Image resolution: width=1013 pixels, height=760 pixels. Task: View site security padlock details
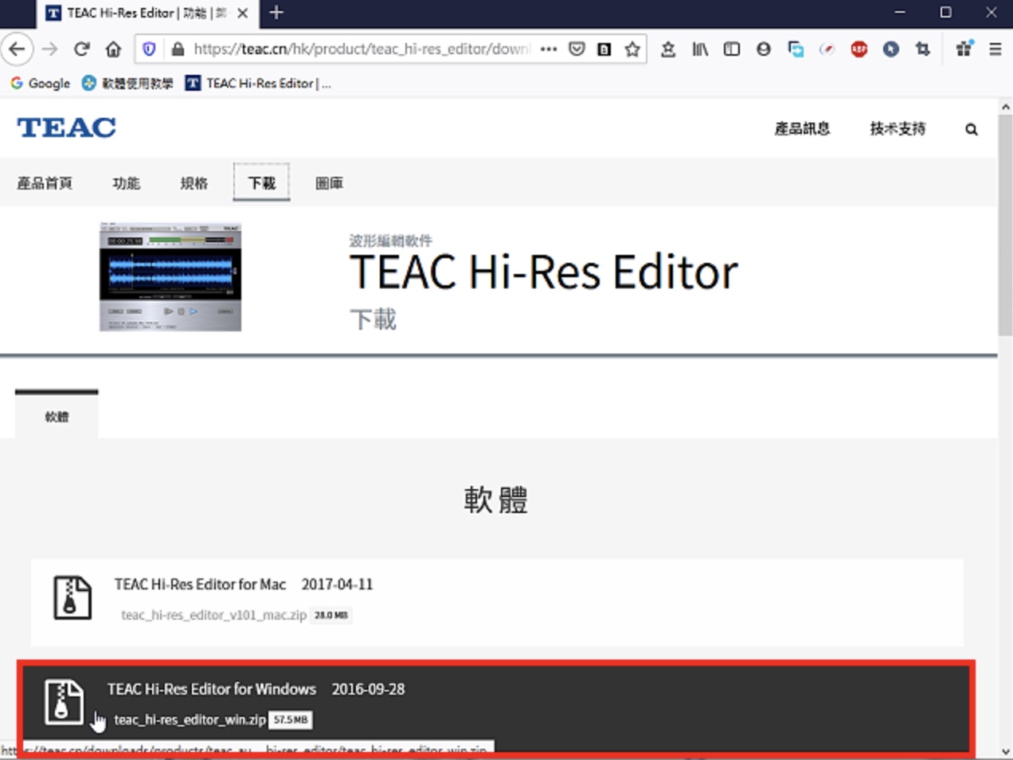(x=178, y=49)
